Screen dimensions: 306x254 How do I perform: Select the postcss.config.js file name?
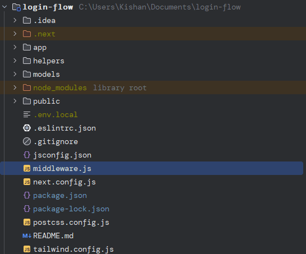pyautogui.click(x=71, y=223)
